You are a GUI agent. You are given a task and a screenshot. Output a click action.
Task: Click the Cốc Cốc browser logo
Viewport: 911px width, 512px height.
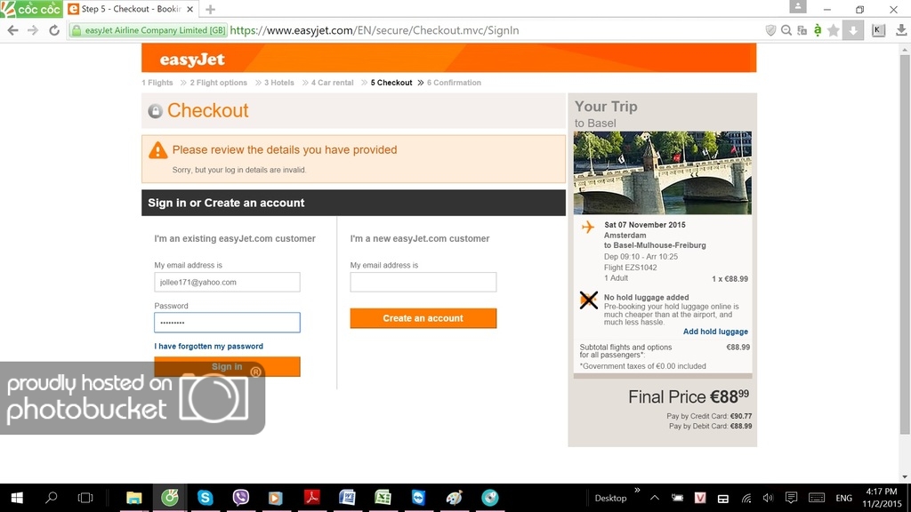click(31, 9)
